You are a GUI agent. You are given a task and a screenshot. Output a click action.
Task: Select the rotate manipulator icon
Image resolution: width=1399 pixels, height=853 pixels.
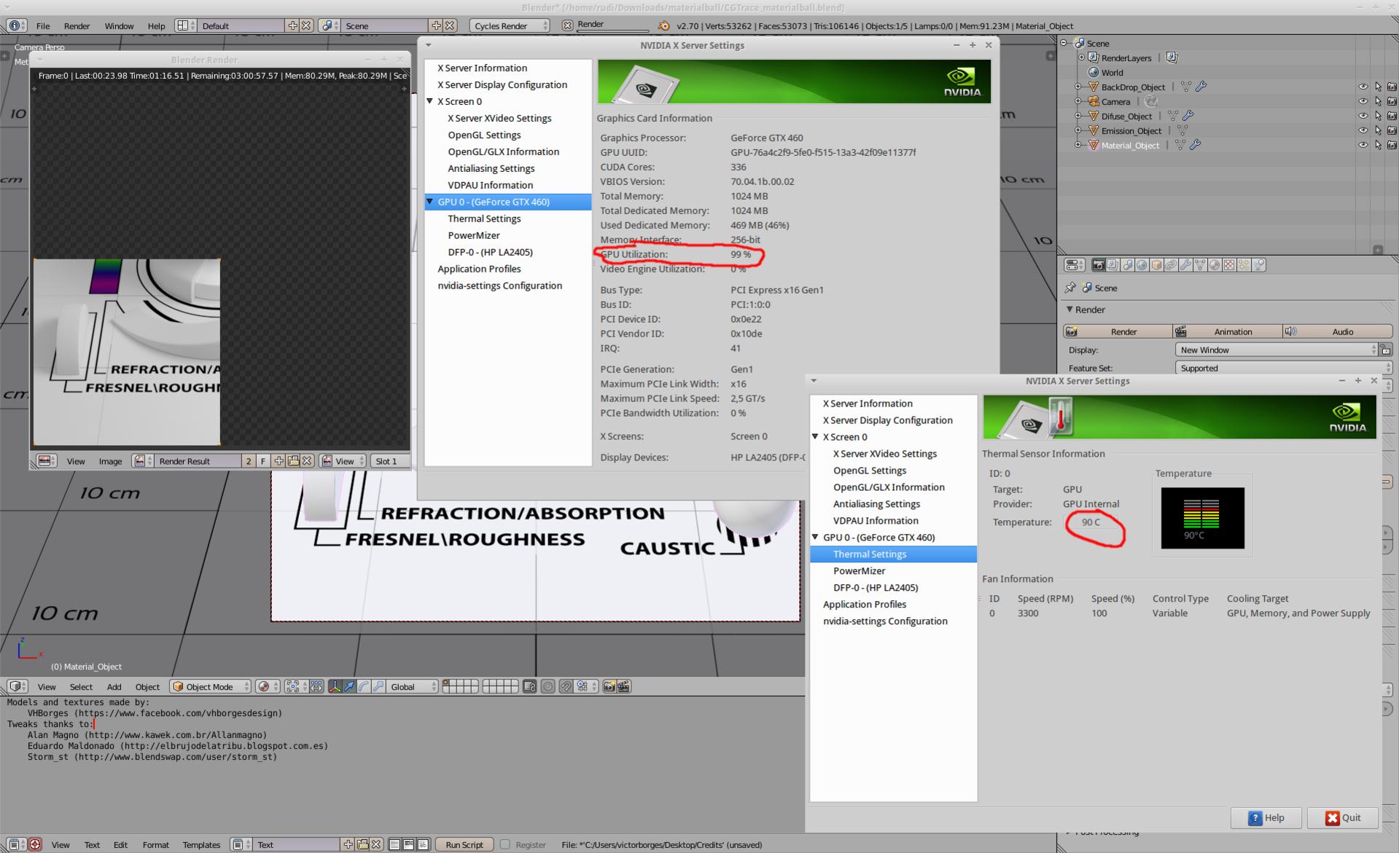tap(364, 686)
